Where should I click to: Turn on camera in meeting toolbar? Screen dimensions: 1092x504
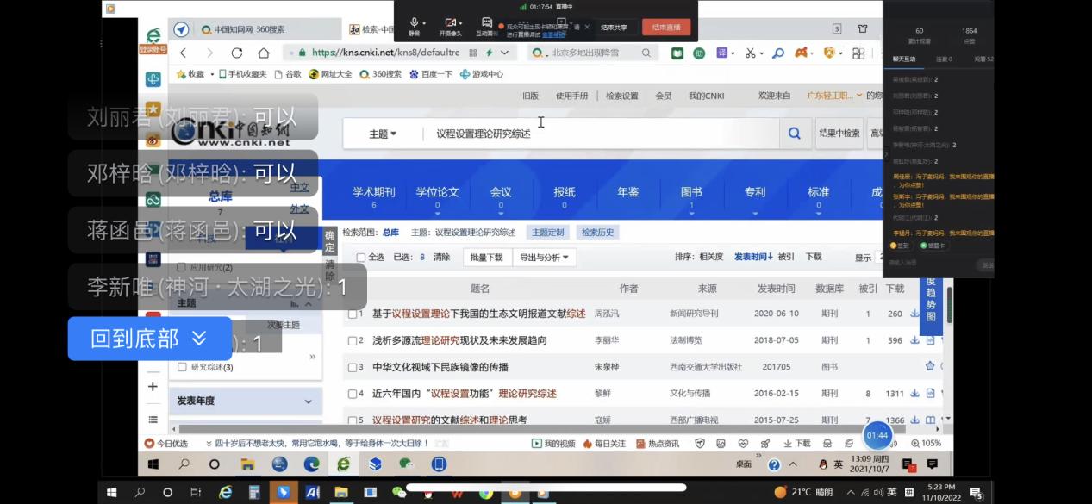(450, 26)
